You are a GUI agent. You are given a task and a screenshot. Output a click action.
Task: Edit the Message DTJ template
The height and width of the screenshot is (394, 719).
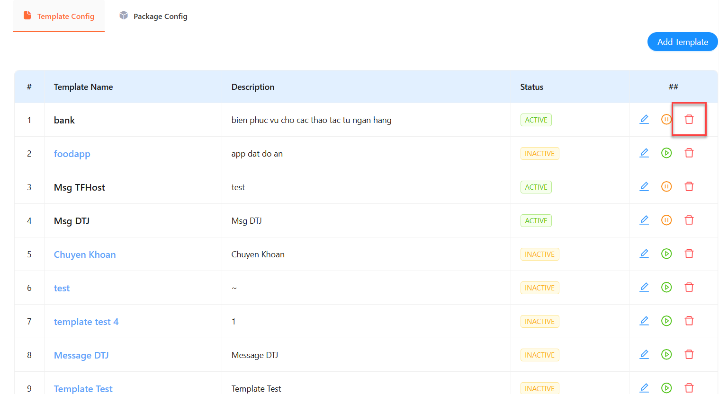click(x=644, y=354)
